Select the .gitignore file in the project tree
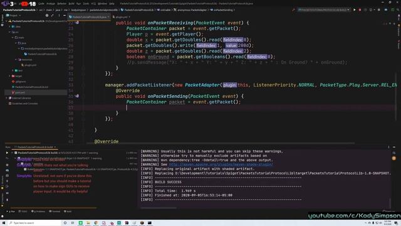This screenshot has width=401, height=226. click(19, 82)
